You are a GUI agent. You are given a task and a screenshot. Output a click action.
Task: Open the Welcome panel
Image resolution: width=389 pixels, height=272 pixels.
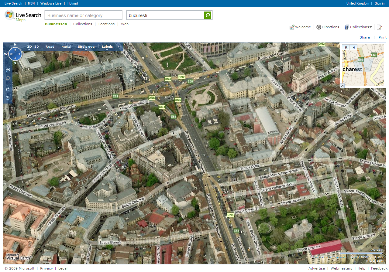tap(303, 27)
